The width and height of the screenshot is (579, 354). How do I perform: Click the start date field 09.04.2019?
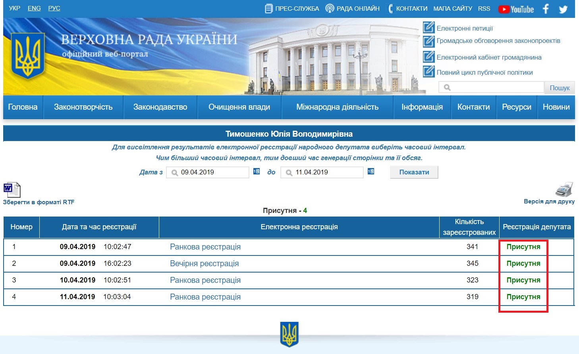click(x=210, y=172)
